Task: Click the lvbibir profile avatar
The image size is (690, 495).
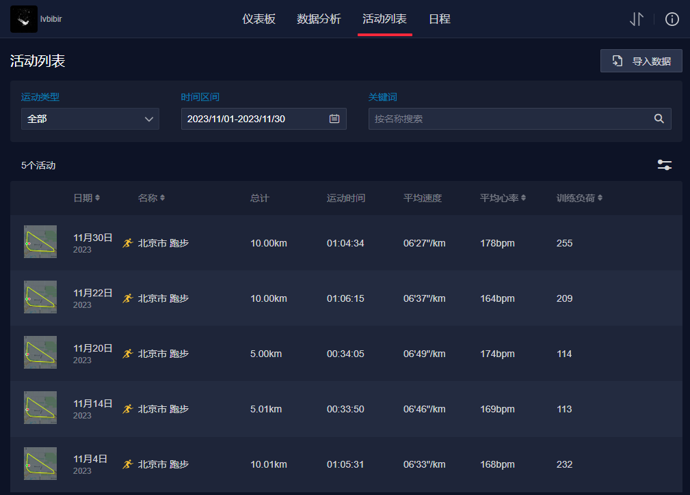Action: point(24,19)
